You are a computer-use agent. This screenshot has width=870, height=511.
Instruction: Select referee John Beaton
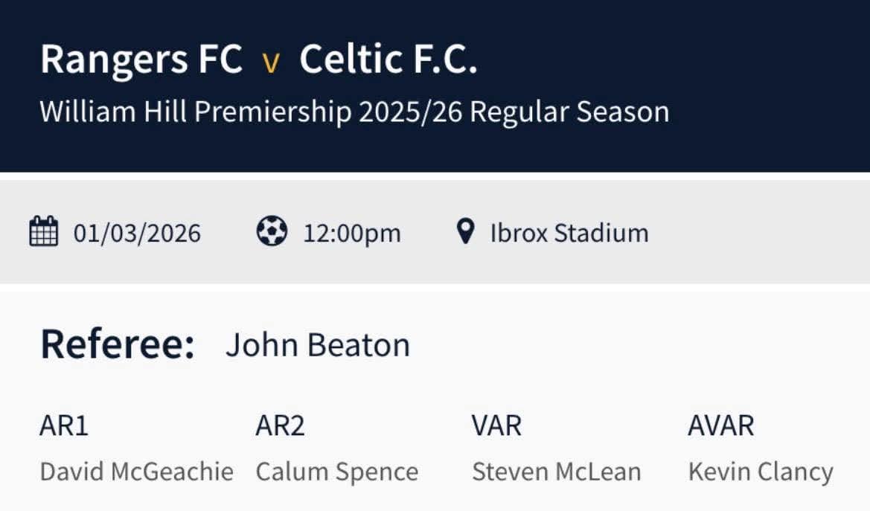(x=318, y=345)
